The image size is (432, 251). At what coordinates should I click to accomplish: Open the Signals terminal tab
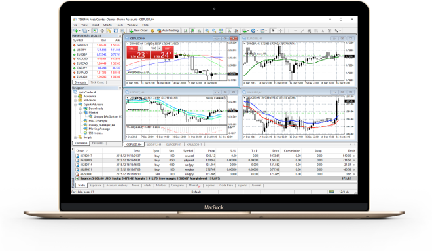pos(210,186)
